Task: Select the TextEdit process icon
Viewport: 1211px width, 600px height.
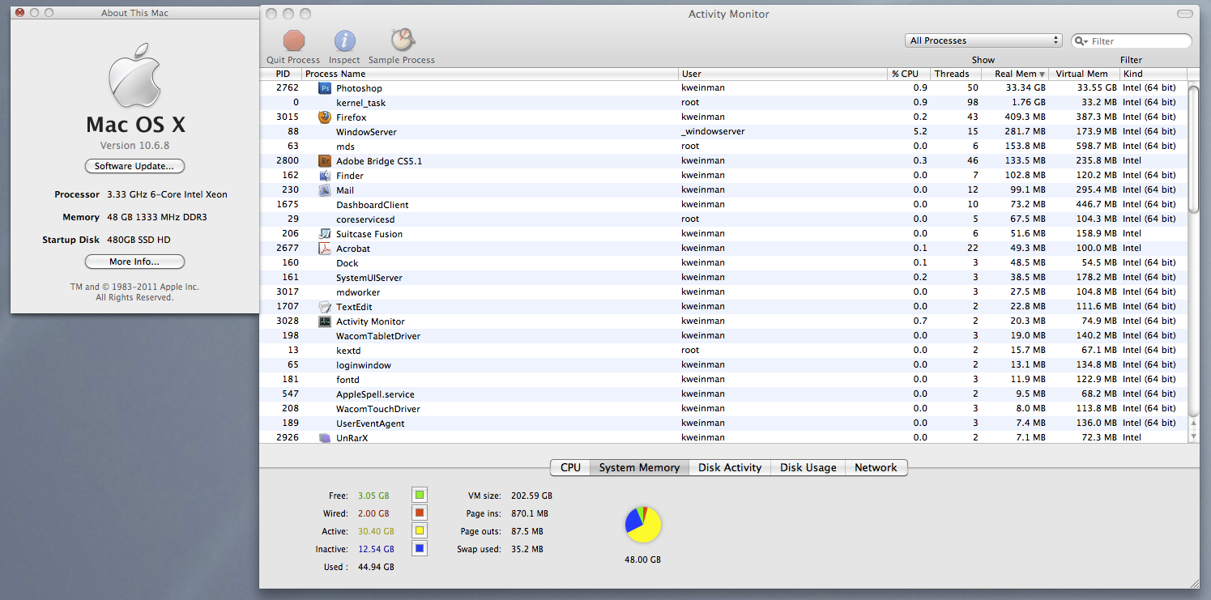Action: click(x=325, y=307)
